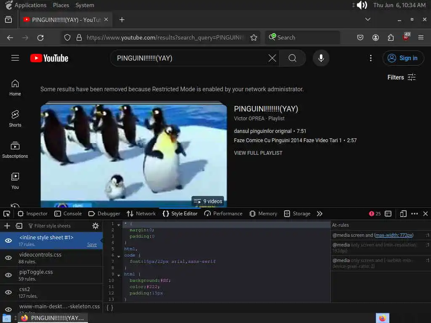Open the Inspector tab

coord(33,214)
